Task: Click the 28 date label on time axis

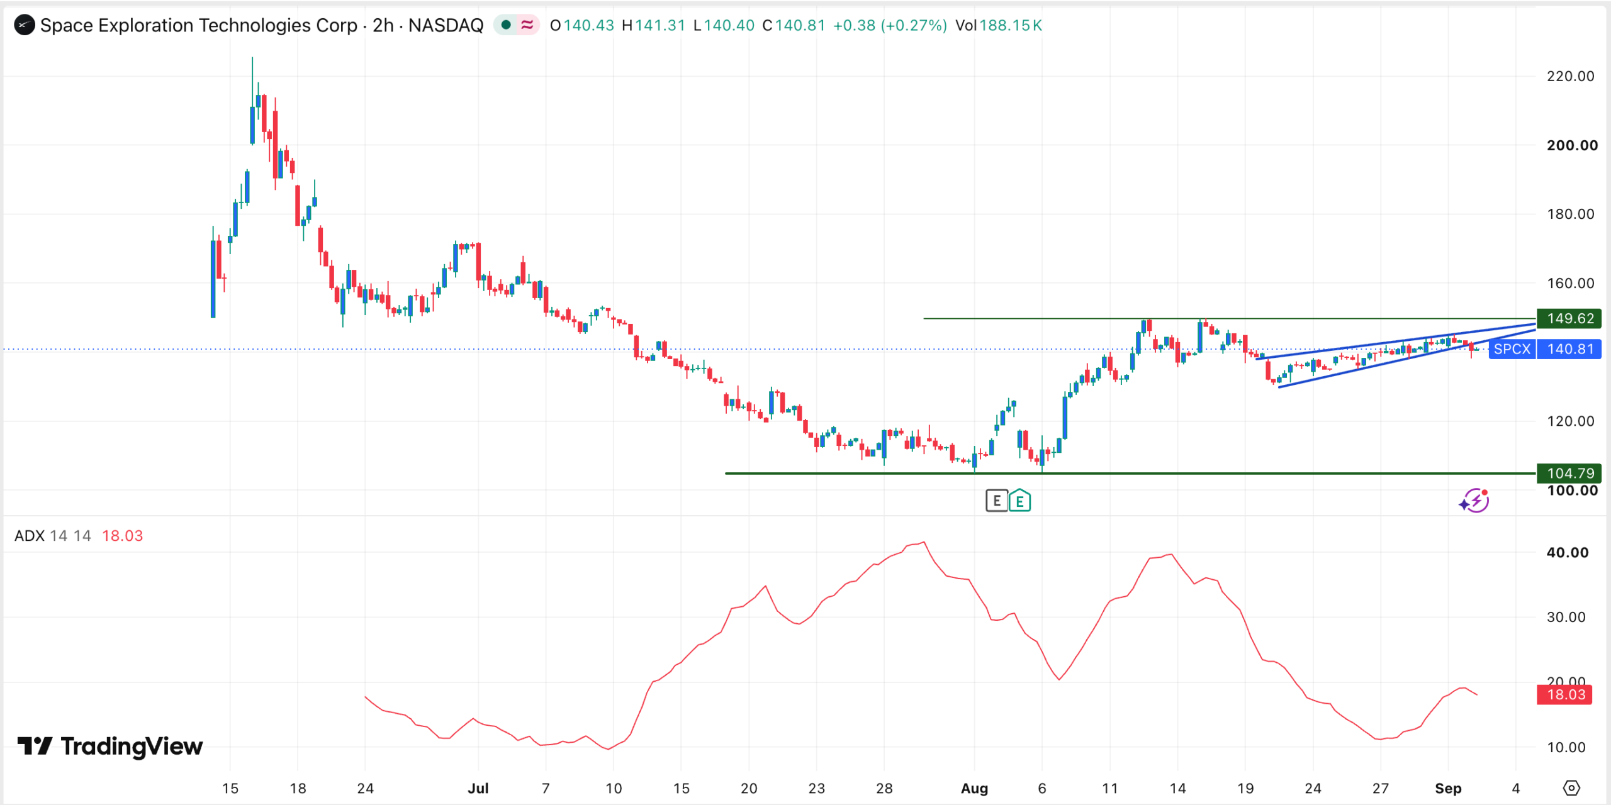Action: click(884, 788)
